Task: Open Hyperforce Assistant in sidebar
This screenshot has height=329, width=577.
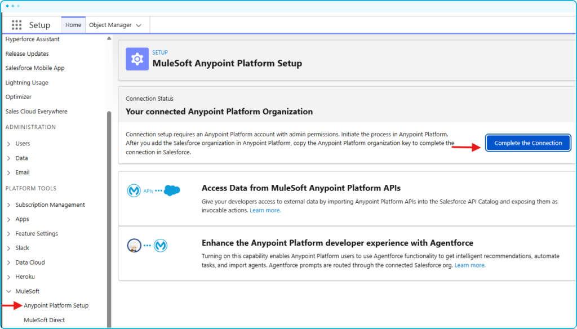Action: [32, 39]
